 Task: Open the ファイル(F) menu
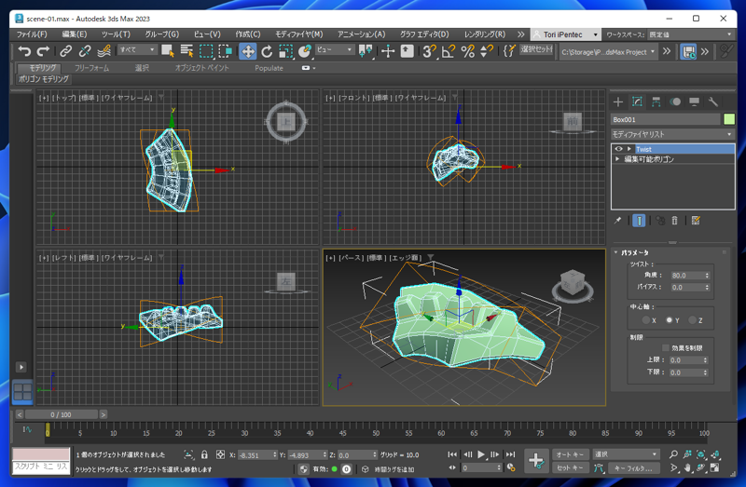[x=32, y=34]
